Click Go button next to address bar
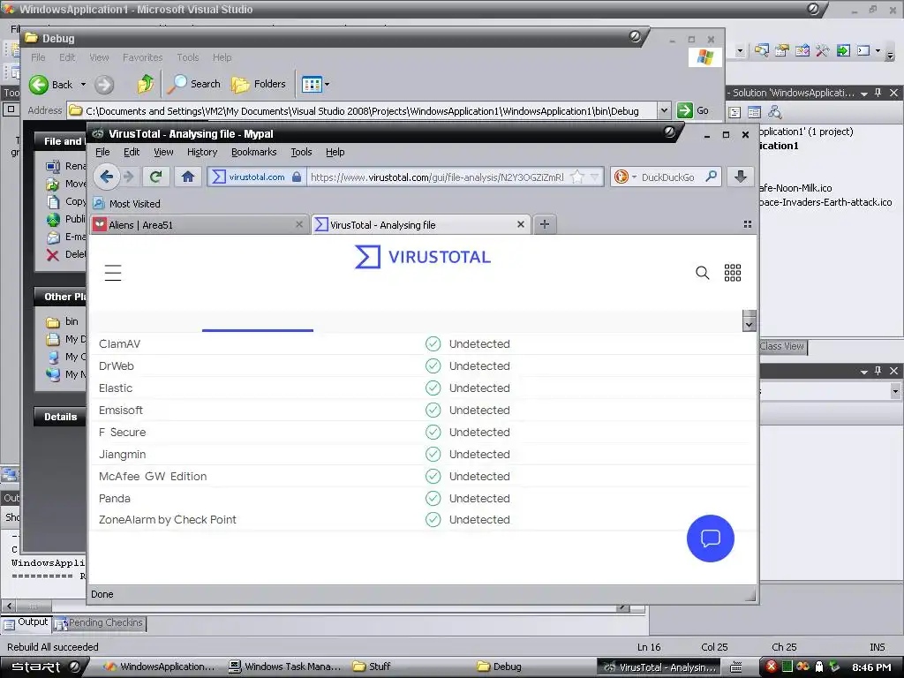This screenshot has width=904, height=678. (694, 110)
